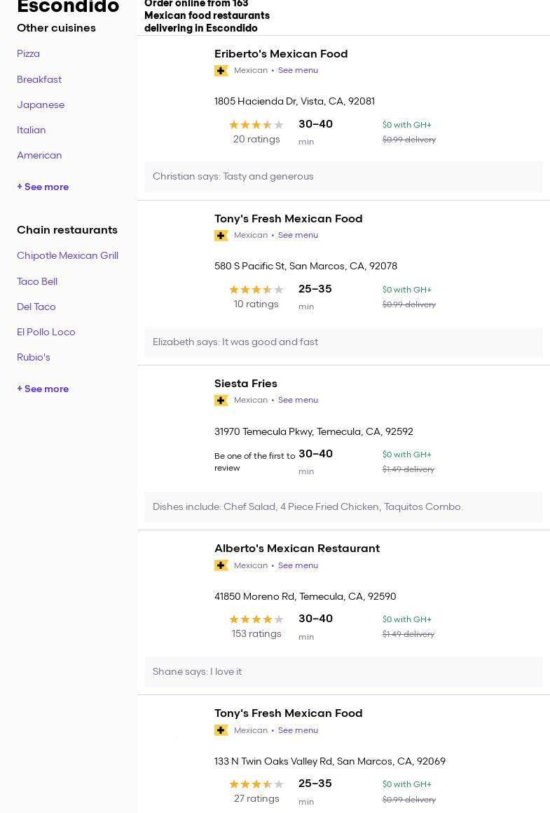This screenshot has height=813, width=550.
Task: Select Japanese from Other cuisines
Action: coord(41,105)
